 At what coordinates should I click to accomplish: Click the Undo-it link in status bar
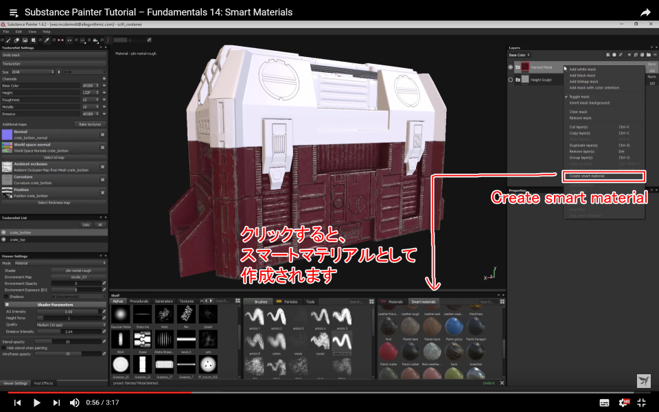click(489, 383)
